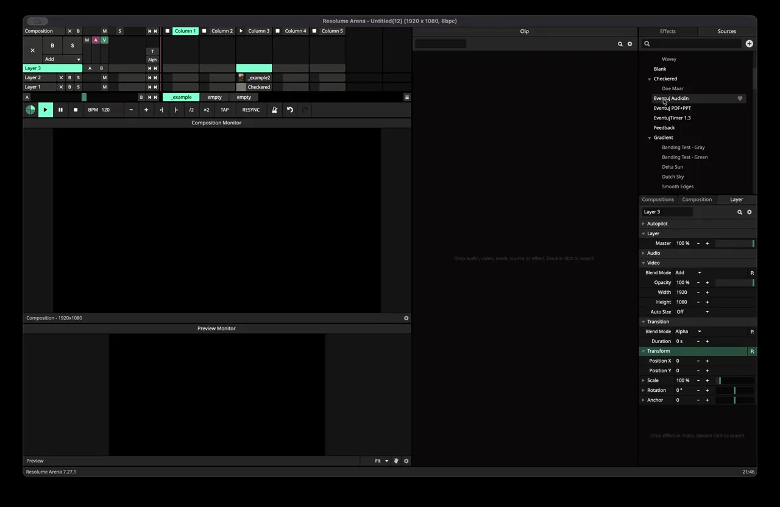780x507 pixels.
Task: Toggle the pink A button
Action: click(96, 40)
